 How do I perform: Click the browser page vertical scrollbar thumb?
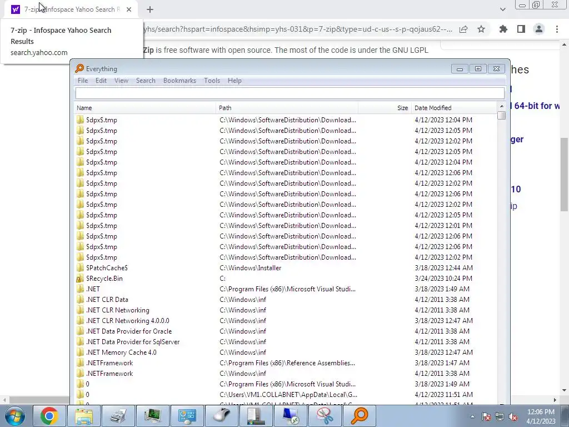point(564,174)
